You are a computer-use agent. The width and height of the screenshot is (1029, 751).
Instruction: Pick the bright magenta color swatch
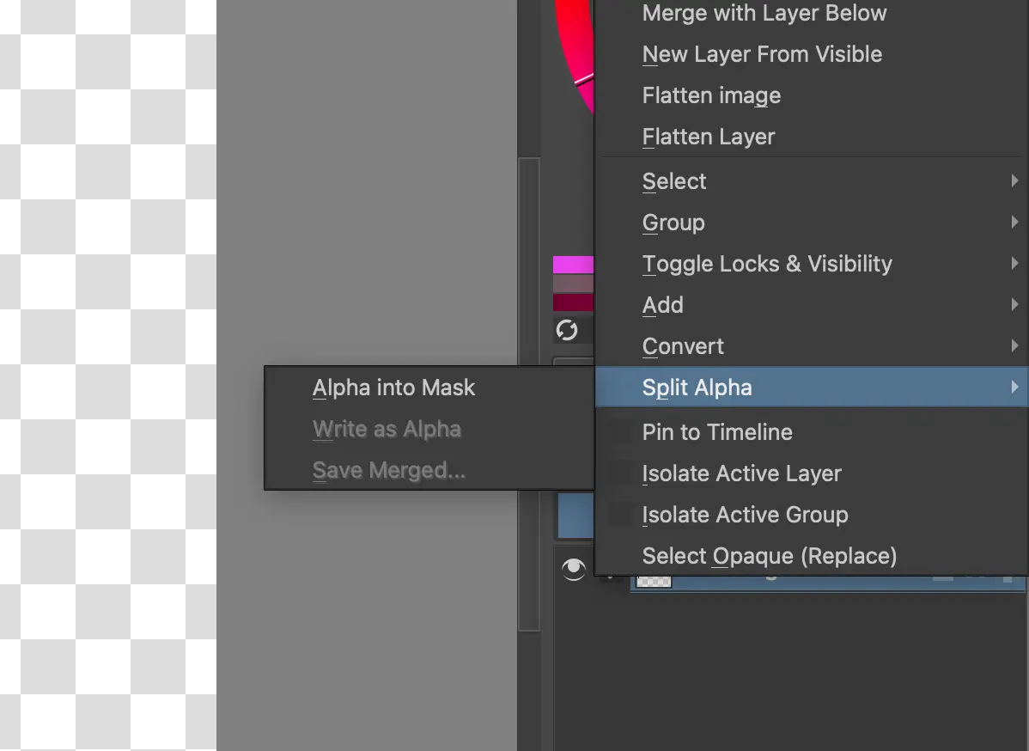(x=574, y=265)
